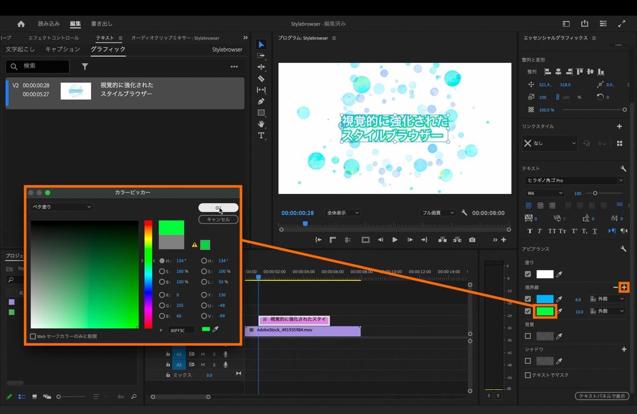Viewport: 637px width, 414px height.
Task: Add a new stroke with plus icon
Action: 625,287
